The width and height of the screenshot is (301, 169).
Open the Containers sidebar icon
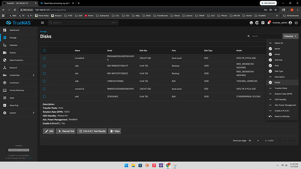[5, 83]
